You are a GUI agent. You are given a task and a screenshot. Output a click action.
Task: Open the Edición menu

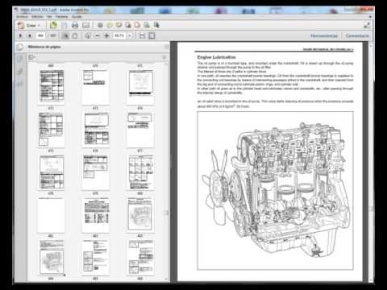[37, 17]
